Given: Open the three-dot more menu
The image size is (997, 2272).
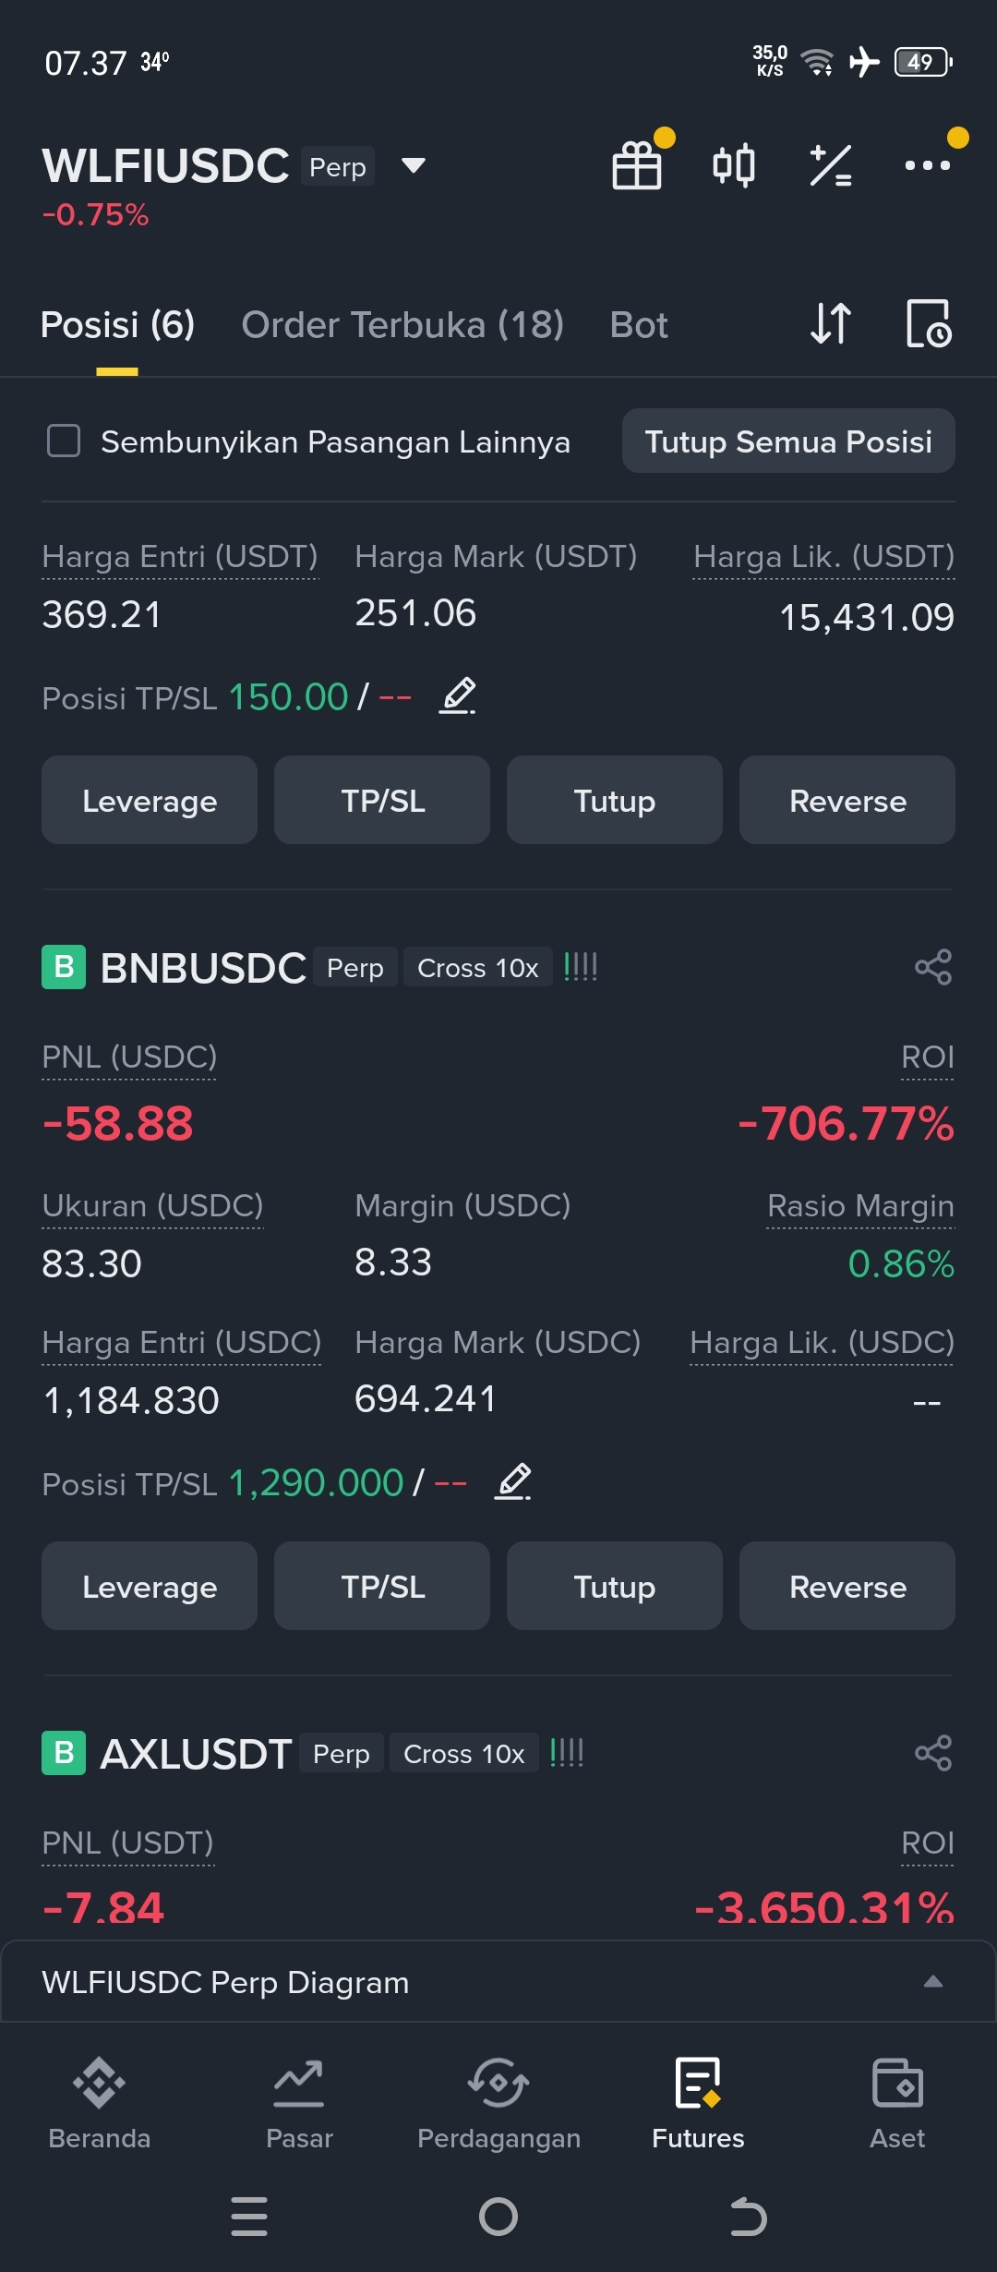Looking at the screenshot, I should coord(928,165).
